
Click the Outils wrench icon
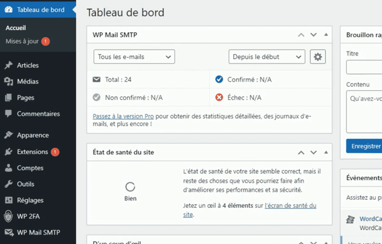click(x=9, y=184)
